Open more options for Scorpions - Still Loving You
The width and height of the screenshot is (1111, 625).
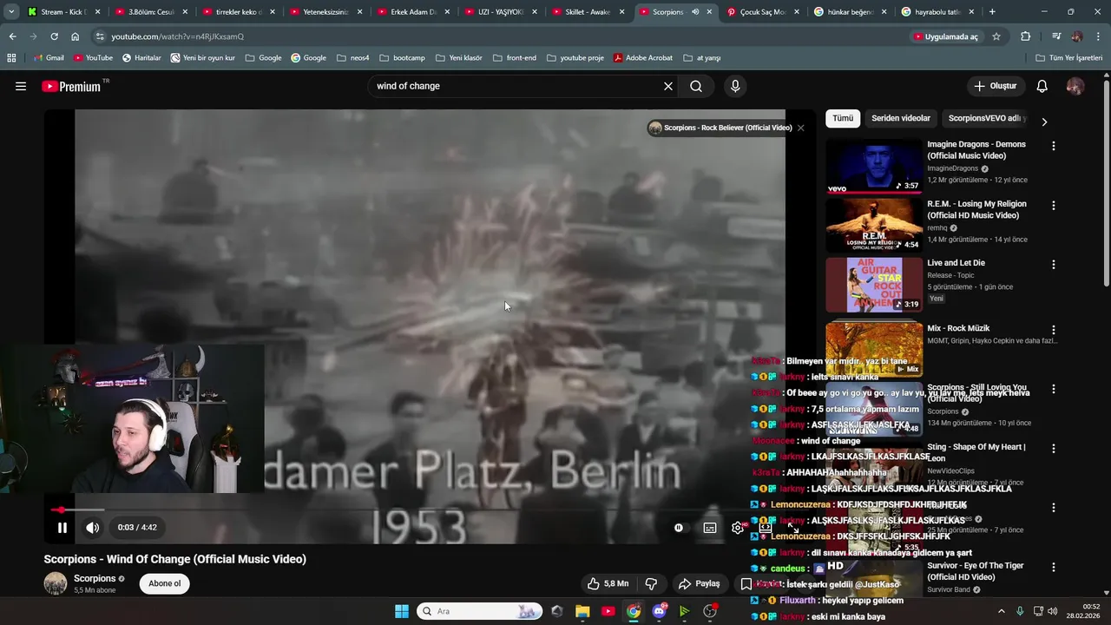[x=1054, y=390]
